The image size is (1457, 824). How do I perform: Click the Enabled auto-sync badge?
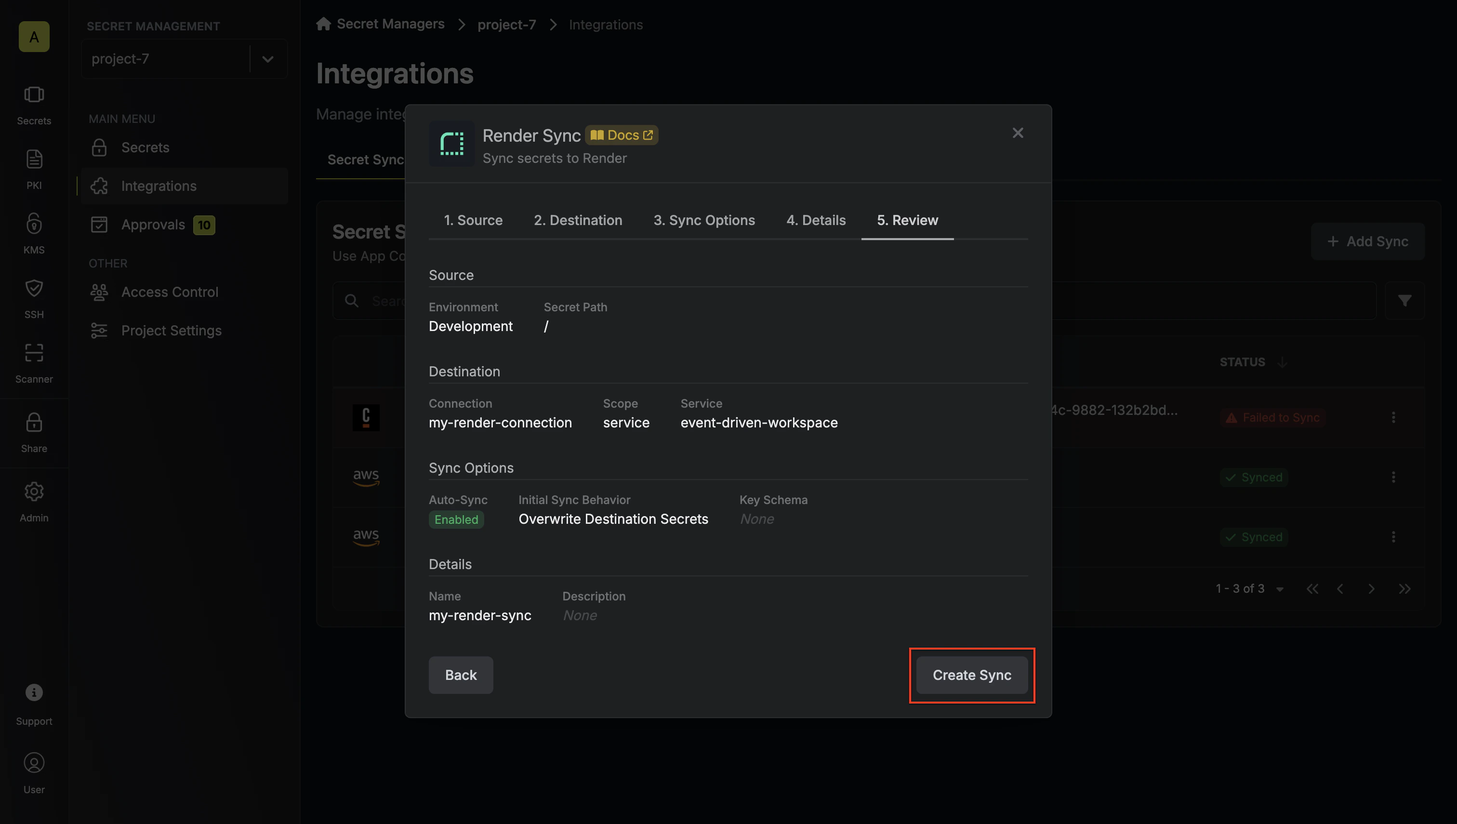click(x=456, y=519)
